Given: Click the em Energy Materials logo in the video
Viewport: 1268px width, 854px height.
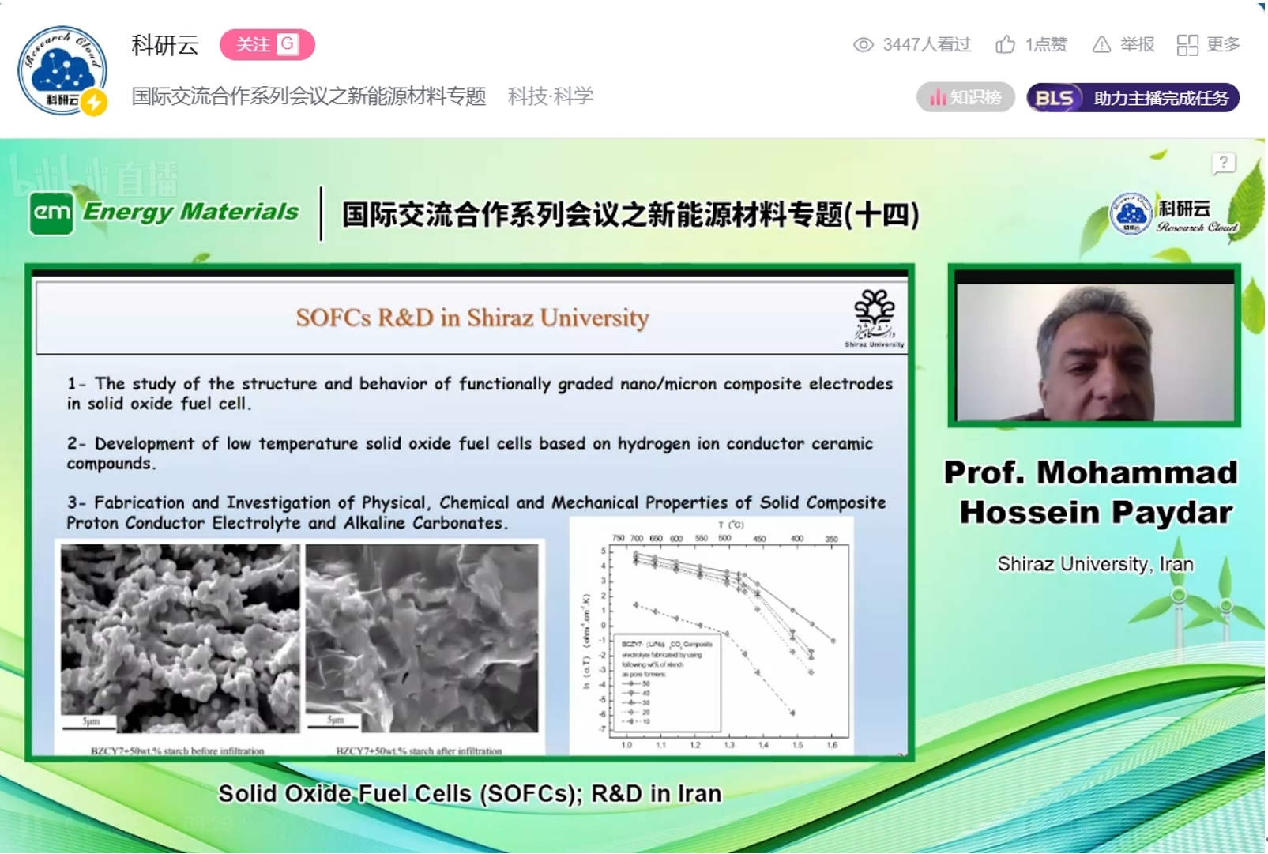Looking at the screenshot, I should tap(164, 213).
